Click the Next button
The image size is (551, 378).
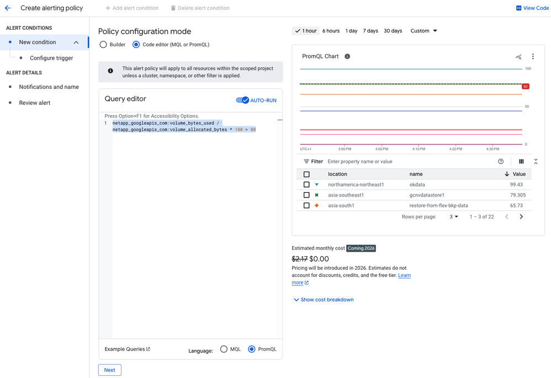click(109, 370)
